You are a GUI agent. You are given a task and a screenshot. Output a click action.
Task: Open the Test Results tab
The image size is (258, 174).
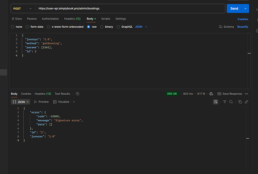62,94
